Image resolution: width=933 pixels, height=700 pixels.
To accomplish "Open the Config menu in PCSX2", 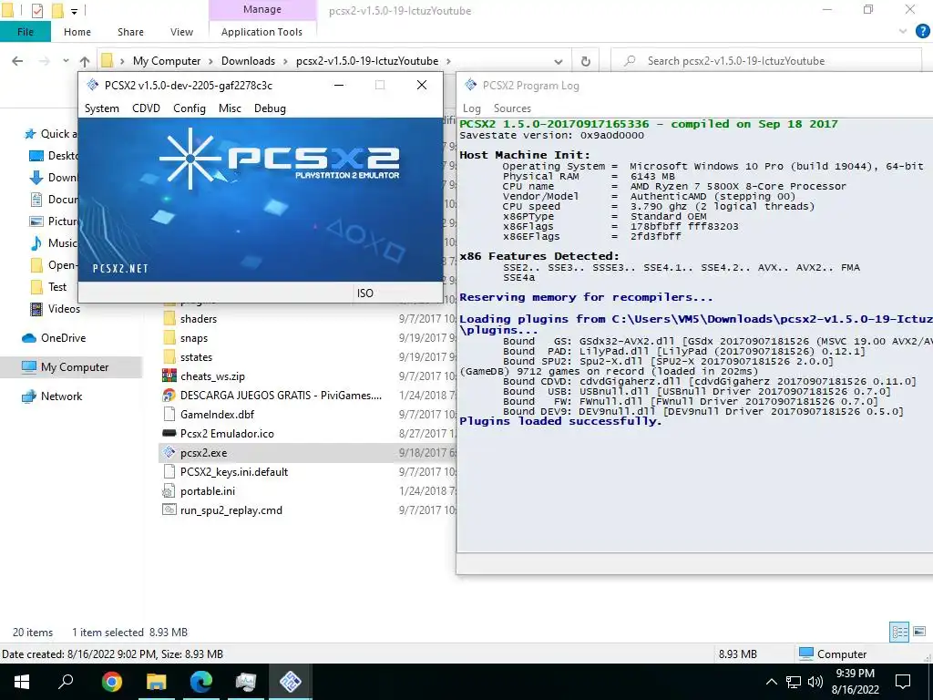I will (190, 108).
